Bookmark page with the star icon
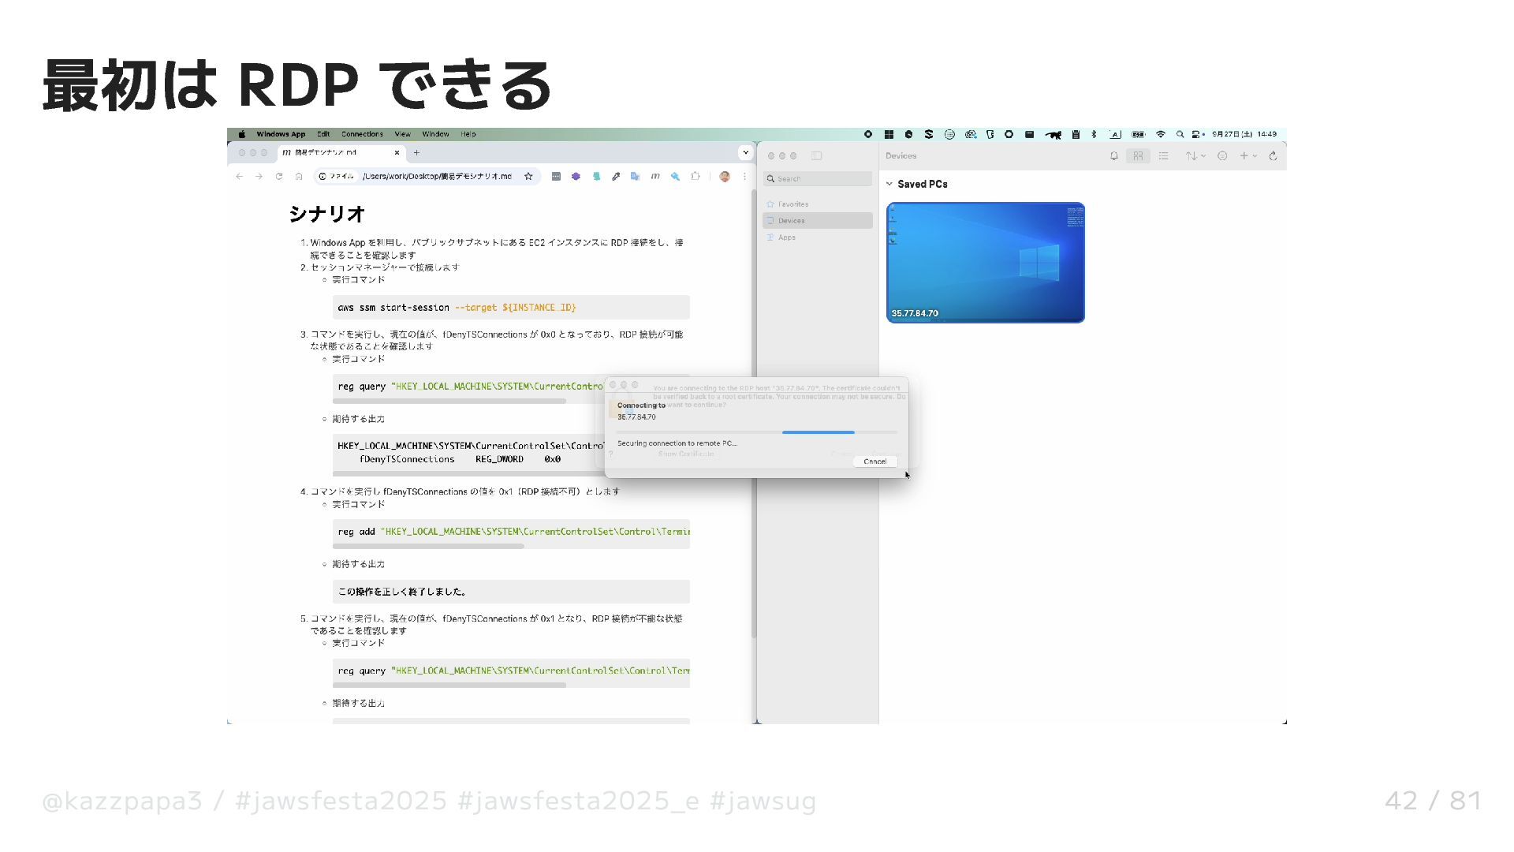 (528, 177)
